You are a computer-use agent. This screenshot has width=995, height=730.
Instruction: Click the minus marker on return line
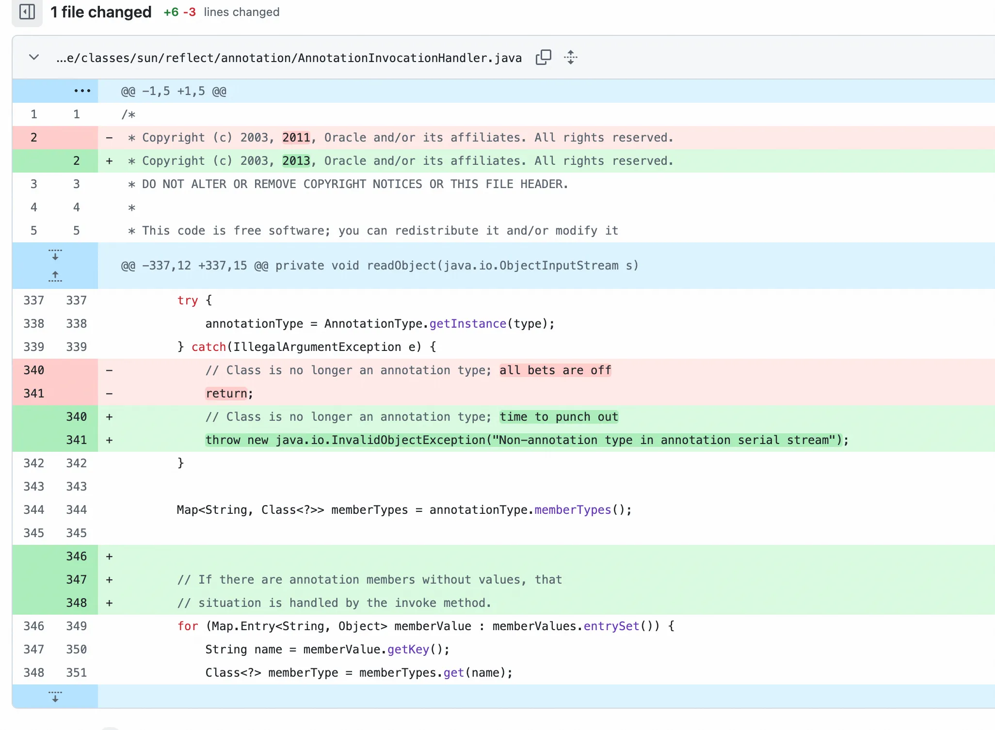(110, 394)
